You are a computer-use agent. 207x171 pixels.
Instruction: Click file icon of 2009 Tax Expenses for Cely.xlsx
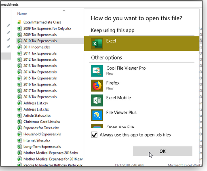19,28
